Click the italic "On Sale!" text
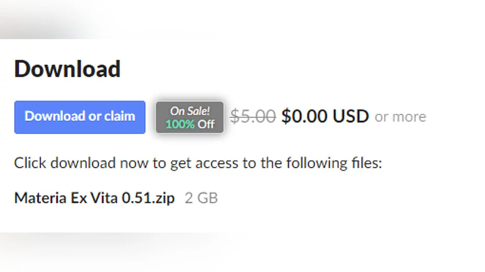 (190, 111)
